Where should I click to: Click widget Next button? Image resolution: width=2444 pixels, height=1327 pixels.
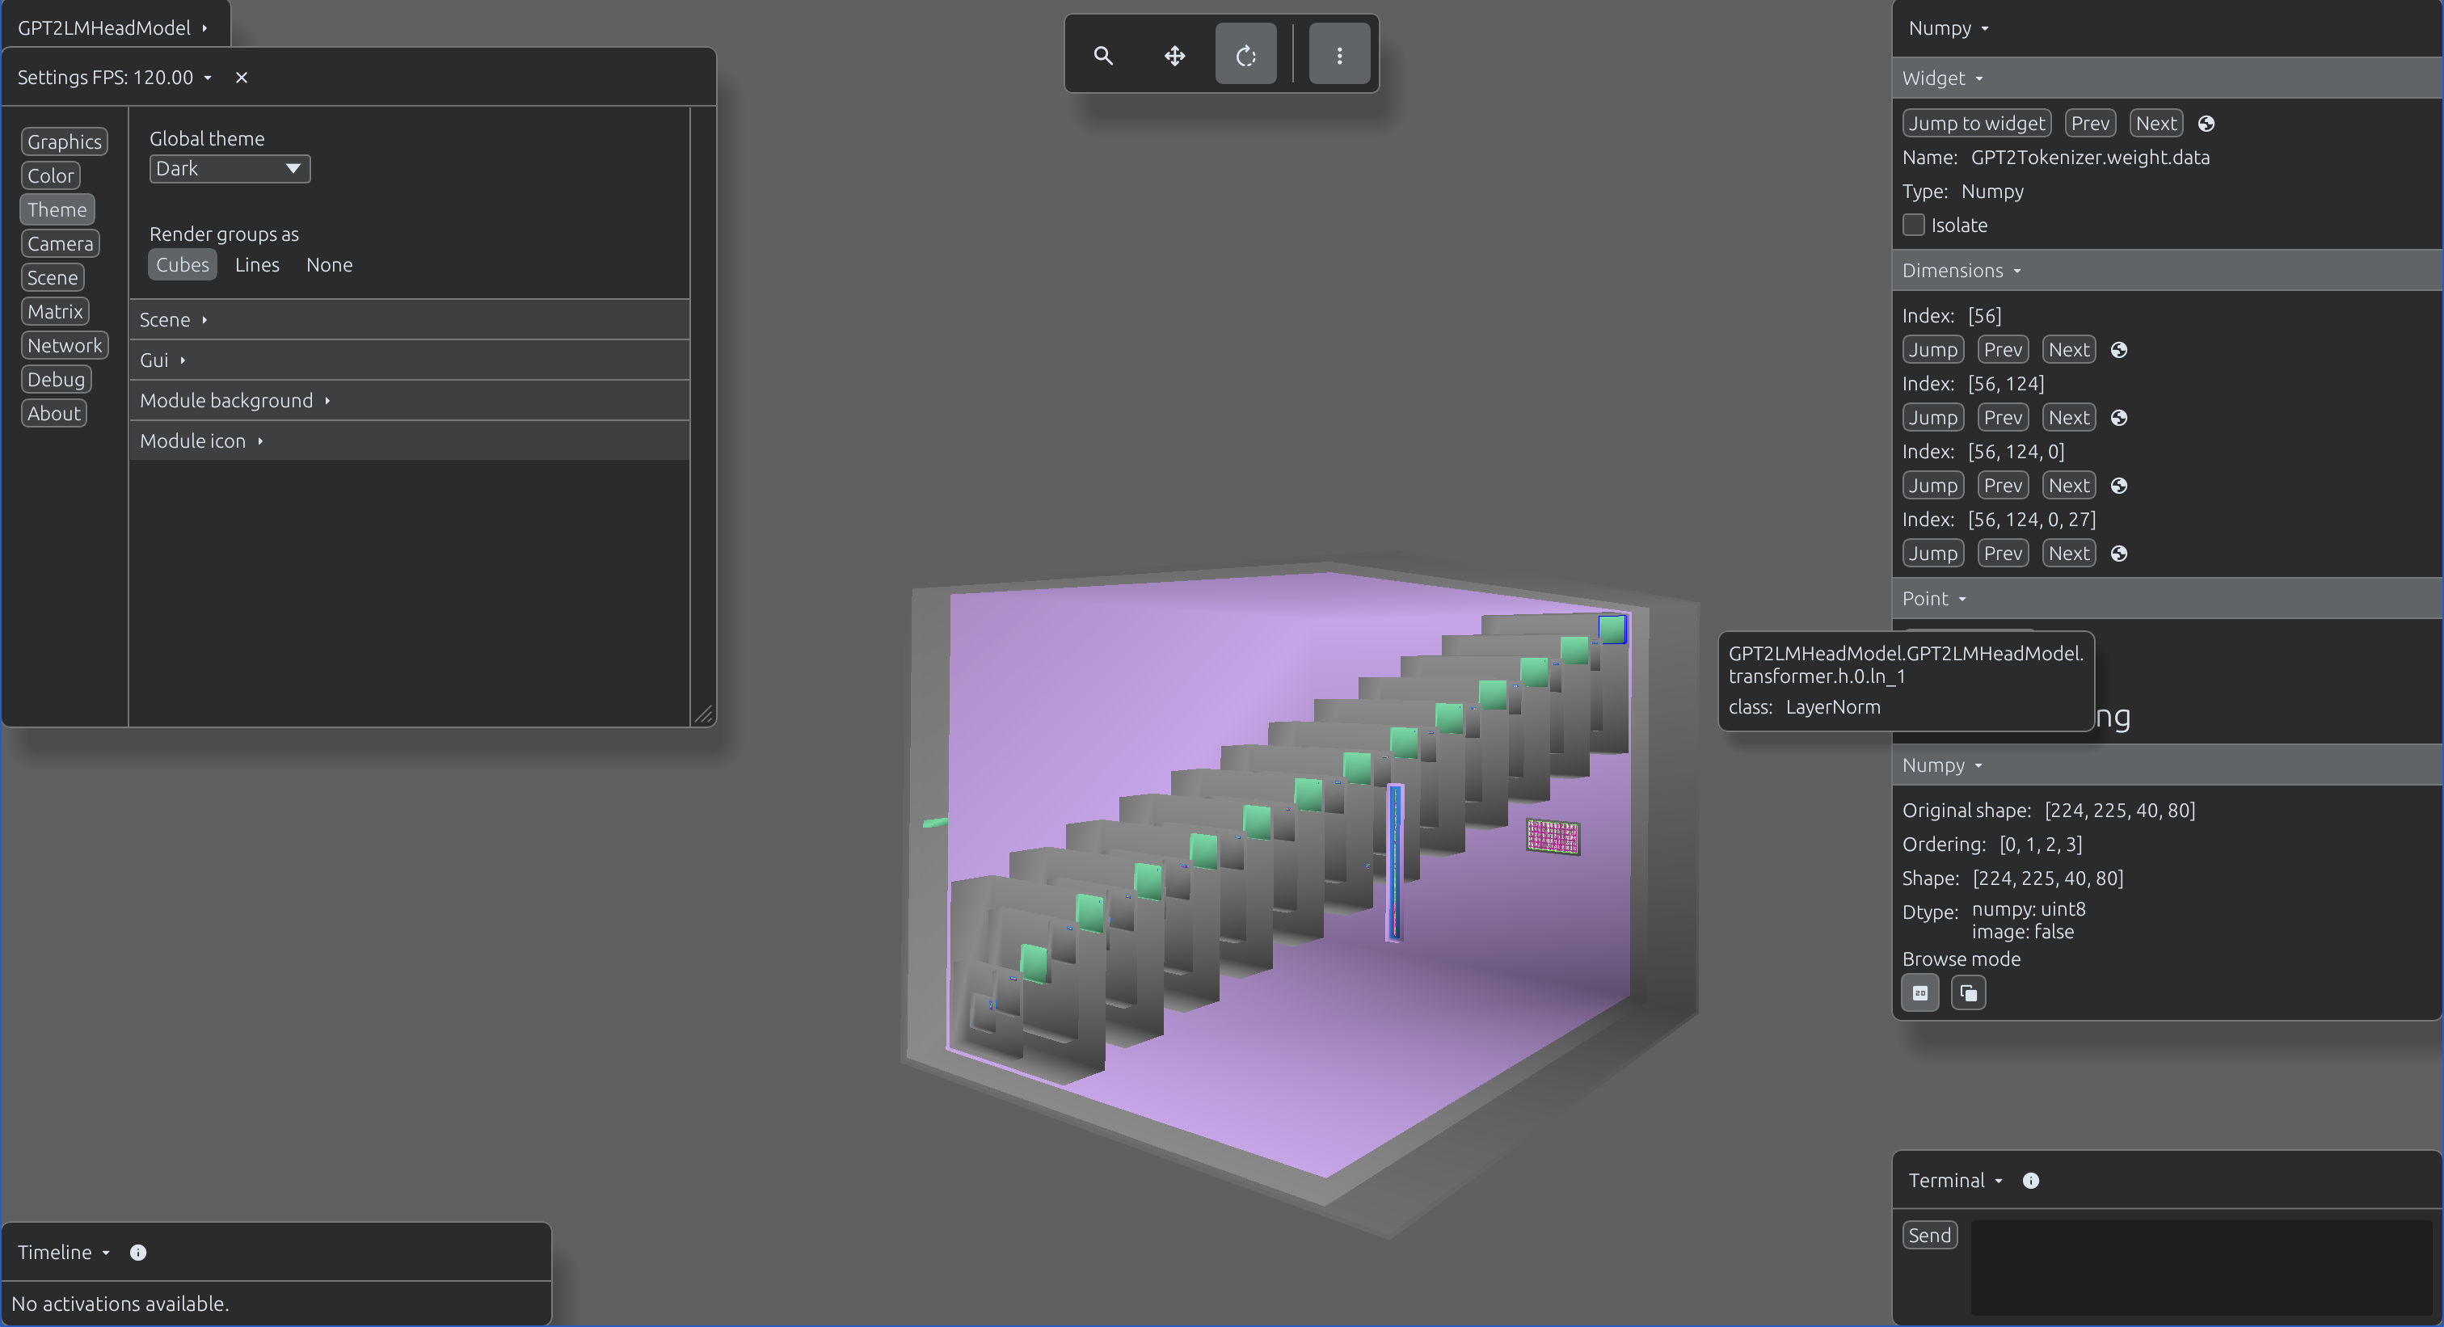coord(2155,124)
